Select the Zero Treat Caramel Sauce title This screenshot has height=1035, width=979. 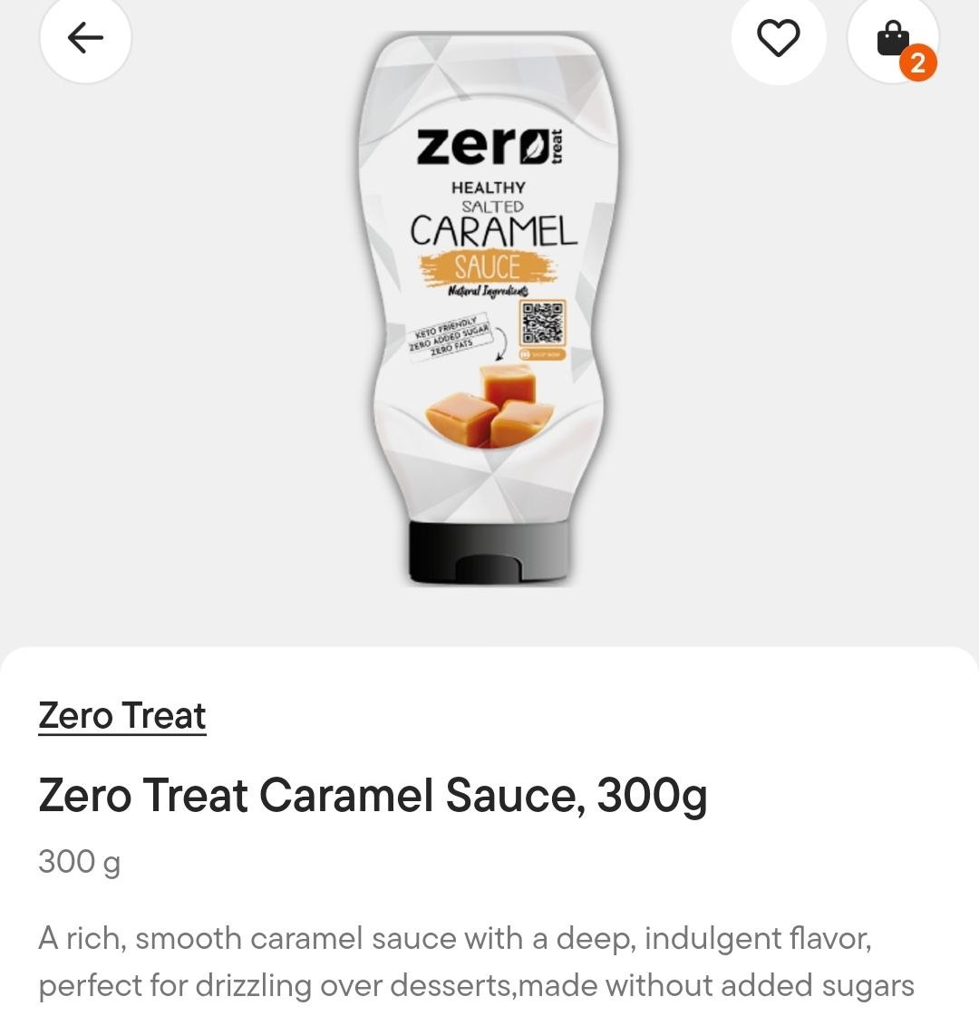[373, 796]
